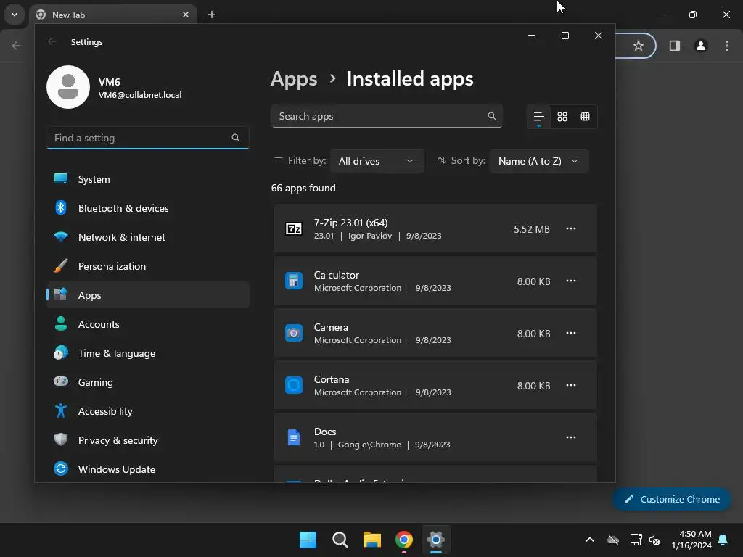The image size is (743, 557).
Task: Click the Camera app icon
Action: (x=294, y=333)
